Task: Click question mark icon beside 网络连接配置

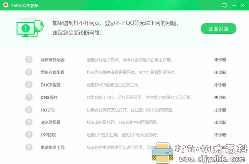Action: (x=29, y=72)
